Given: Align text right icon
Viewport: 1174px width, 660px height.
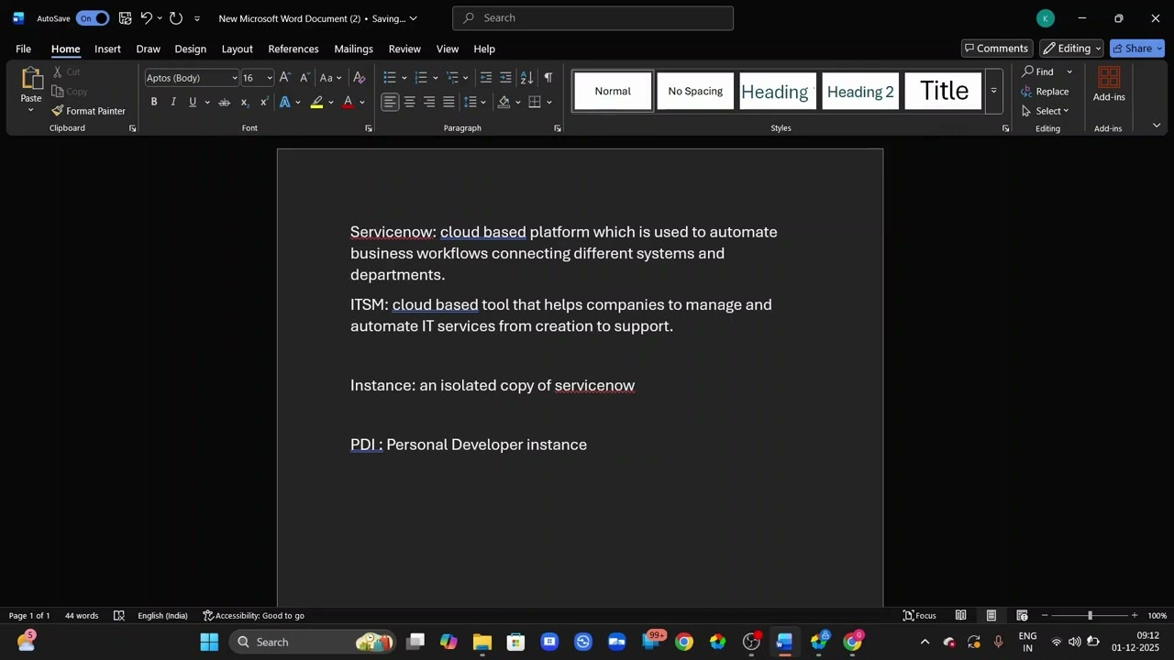Looking at the screenshot, I should point(429,102).
